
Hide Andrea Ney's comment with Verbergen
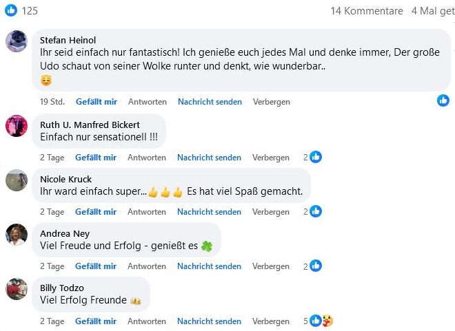(x=271, y=266)
